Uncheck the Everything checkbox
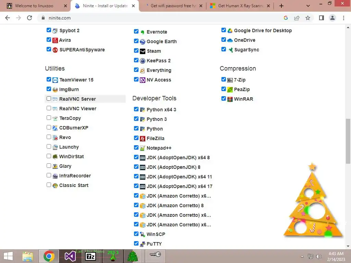Image resolution: width=351 pixels, height=263 pixels. click(136, 70)
